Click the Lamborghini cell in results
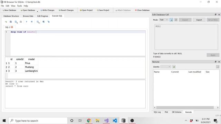Screen dimensions: 221x124 pos(31,71)
